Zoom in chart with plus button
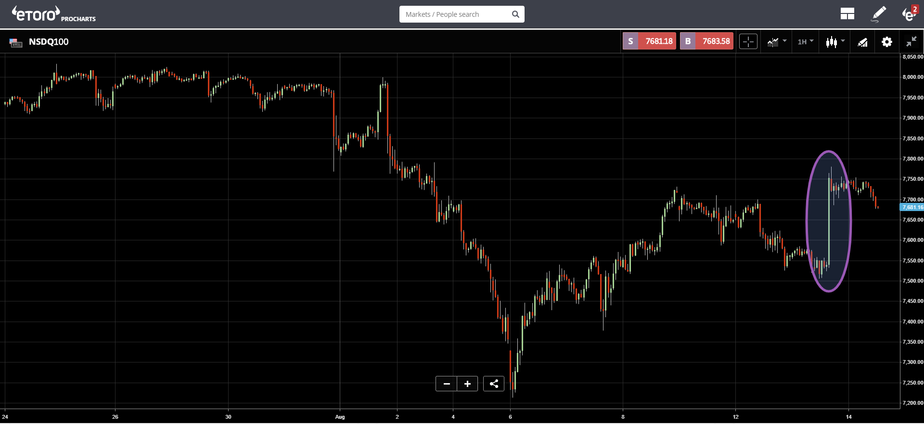This screenshot has height=424, width=924. (467, 384)
